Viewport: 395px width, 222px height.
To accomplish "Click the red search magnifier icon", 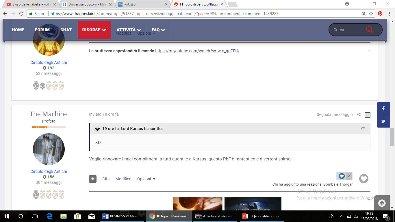I will tap(369, 29).
